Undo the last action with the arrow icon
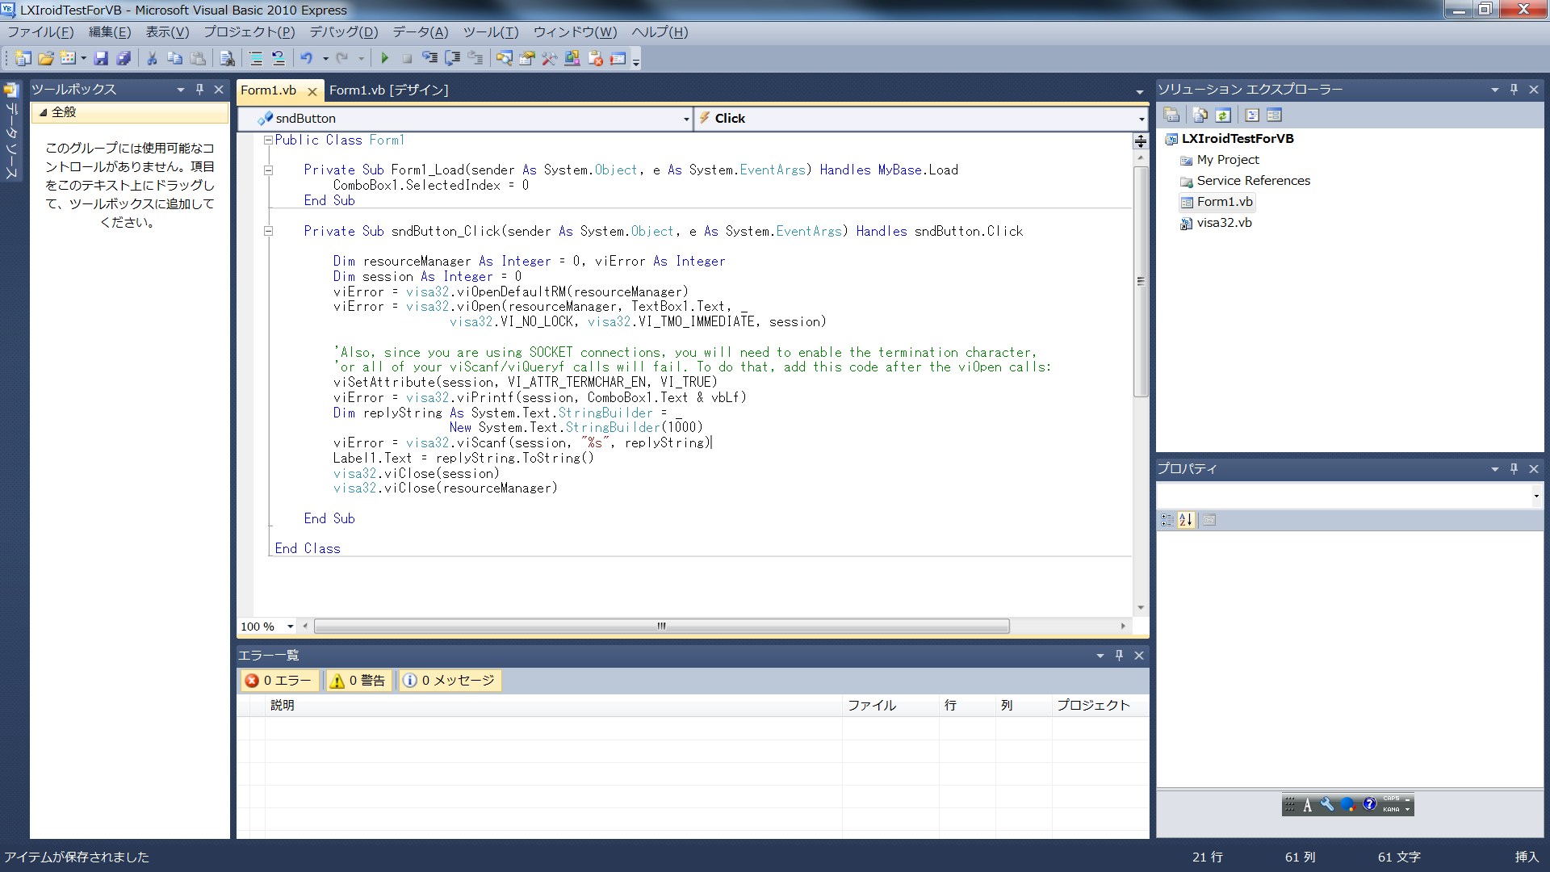The height and width of the screenshot is (872, 1550). pos(307,58)
